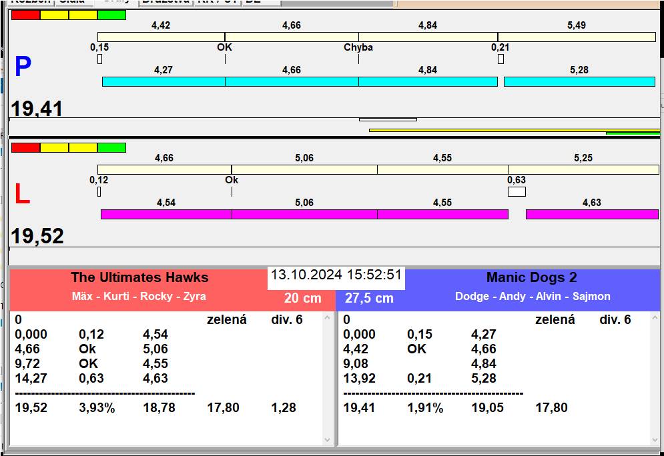Click the 0,15 start box in lane P
Screen dimensions: 664x456
[100, 59]
